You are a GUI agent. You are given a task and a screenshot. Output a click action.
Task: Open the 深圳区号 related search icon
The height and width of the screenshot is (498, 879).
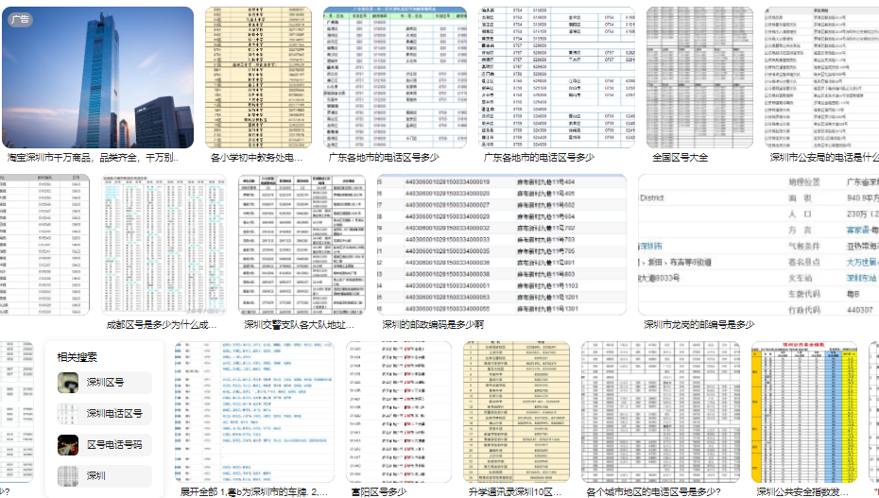pyautogui.click(x=68, y=383)
